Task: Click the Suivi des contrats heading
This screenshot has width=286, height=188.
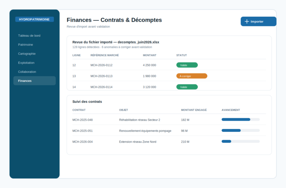Action: pos(87,101)
